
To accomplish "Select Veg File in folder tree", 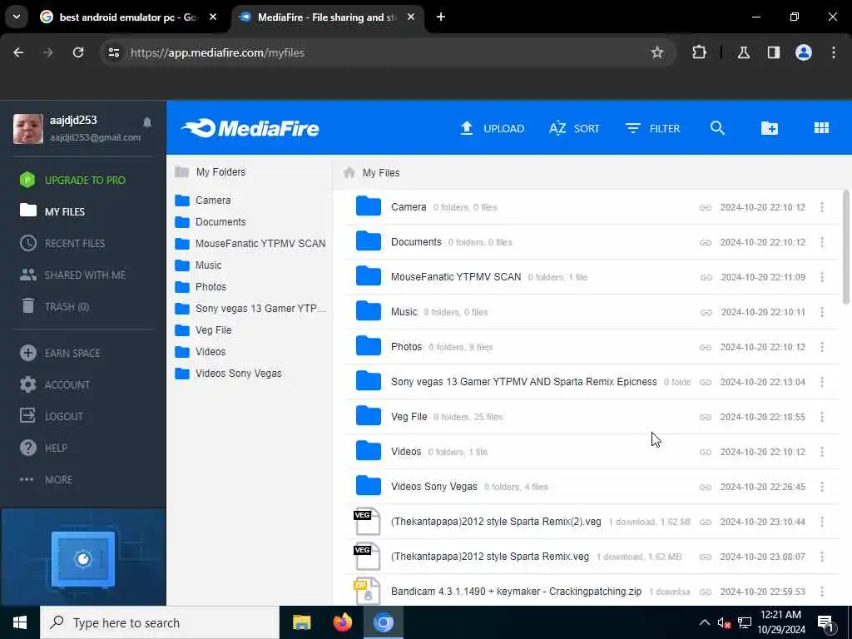I will [x=203, y=330].
